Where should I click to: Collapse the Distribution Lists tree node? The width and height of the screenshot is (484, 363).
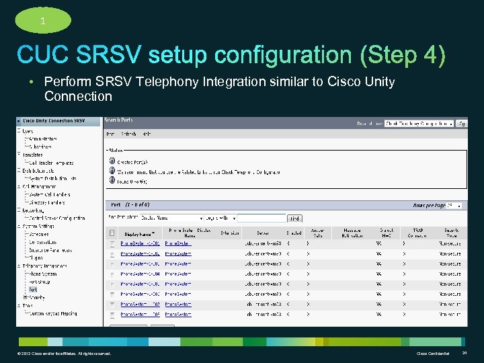click(19, 170)
